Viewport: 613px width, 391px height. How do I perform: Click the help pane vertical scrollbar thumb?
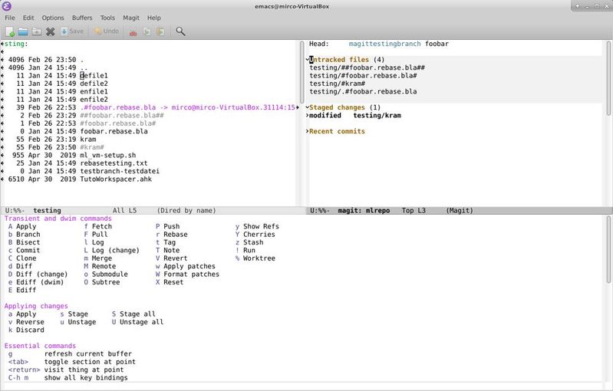[608, 250]
